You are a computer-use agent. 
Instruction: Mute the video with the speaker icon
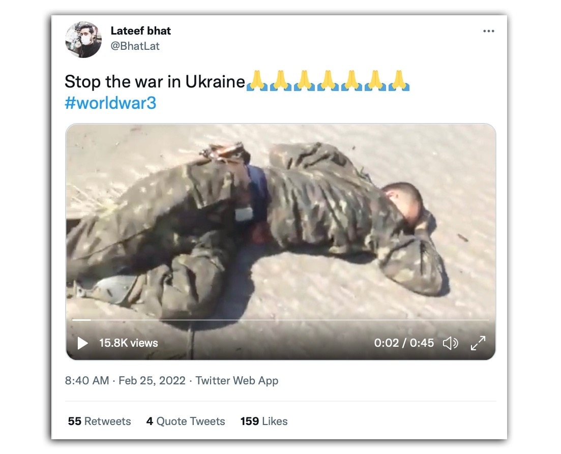tap(451, 343)
